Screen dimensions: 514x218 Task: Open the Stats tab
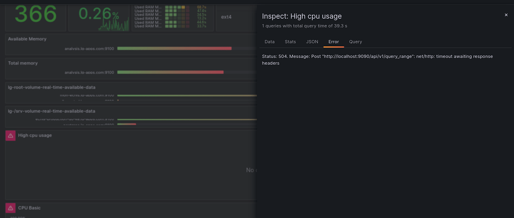[290, 41]
